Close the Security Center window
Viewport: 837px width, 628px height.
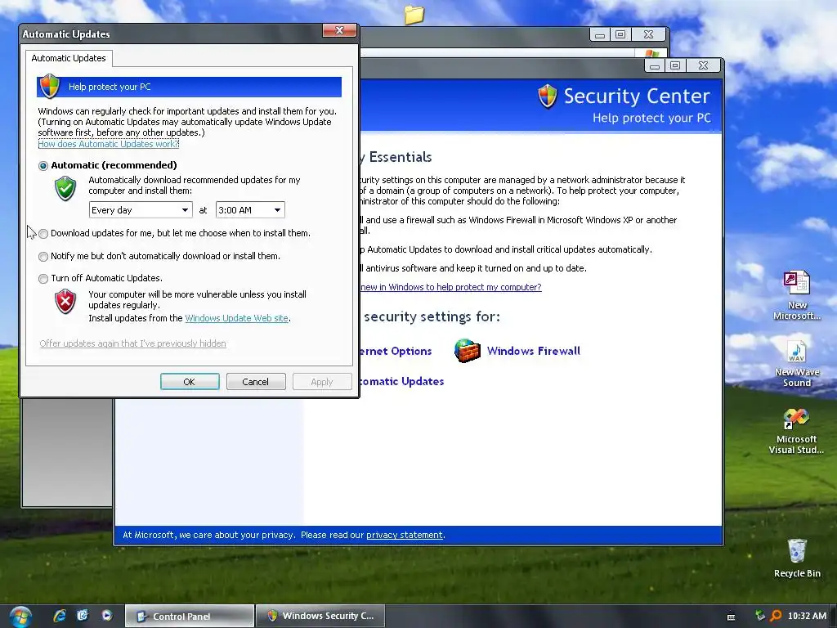pos(703,65)
